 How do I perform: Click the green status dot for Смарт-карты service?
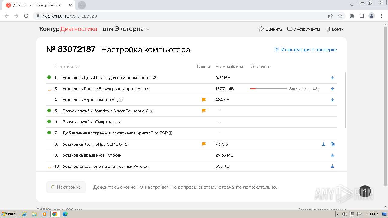pos(49,122)
